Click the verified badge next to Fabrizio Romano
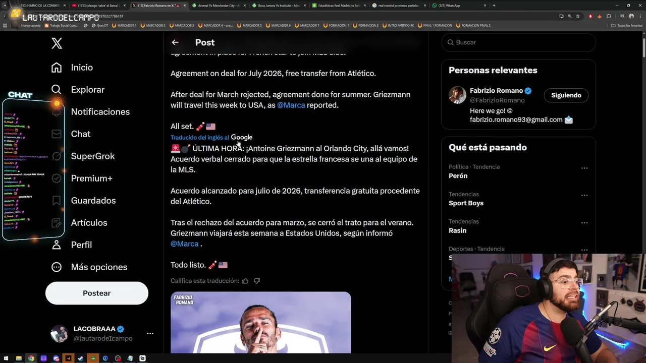 (x=528, y=91)
